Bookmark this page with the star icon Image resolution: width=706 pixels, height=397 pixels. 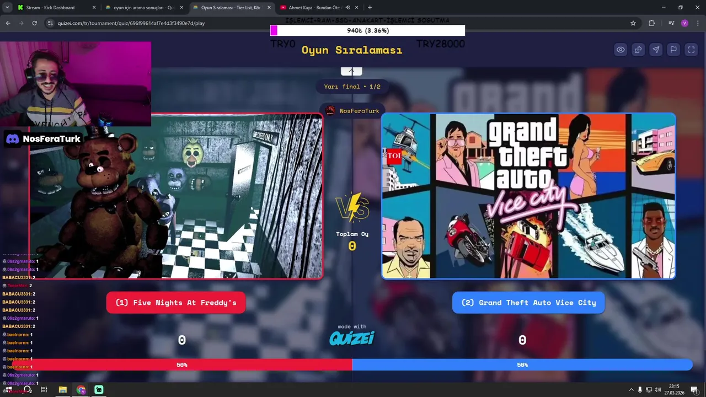[x=633, y=23]
